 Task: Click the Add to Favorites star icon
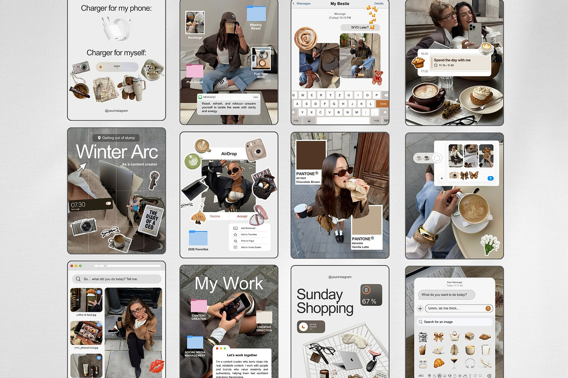235,234
